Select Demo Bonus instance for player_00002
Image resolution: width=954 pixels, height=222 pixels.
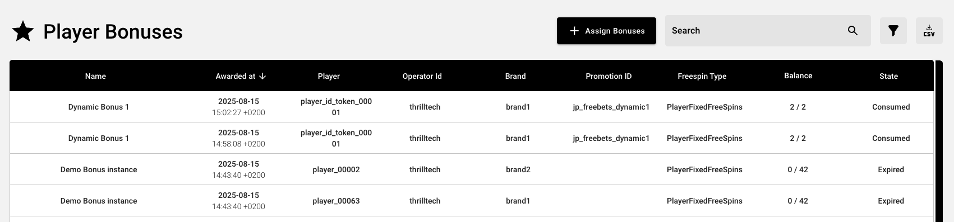click(472, 169)
